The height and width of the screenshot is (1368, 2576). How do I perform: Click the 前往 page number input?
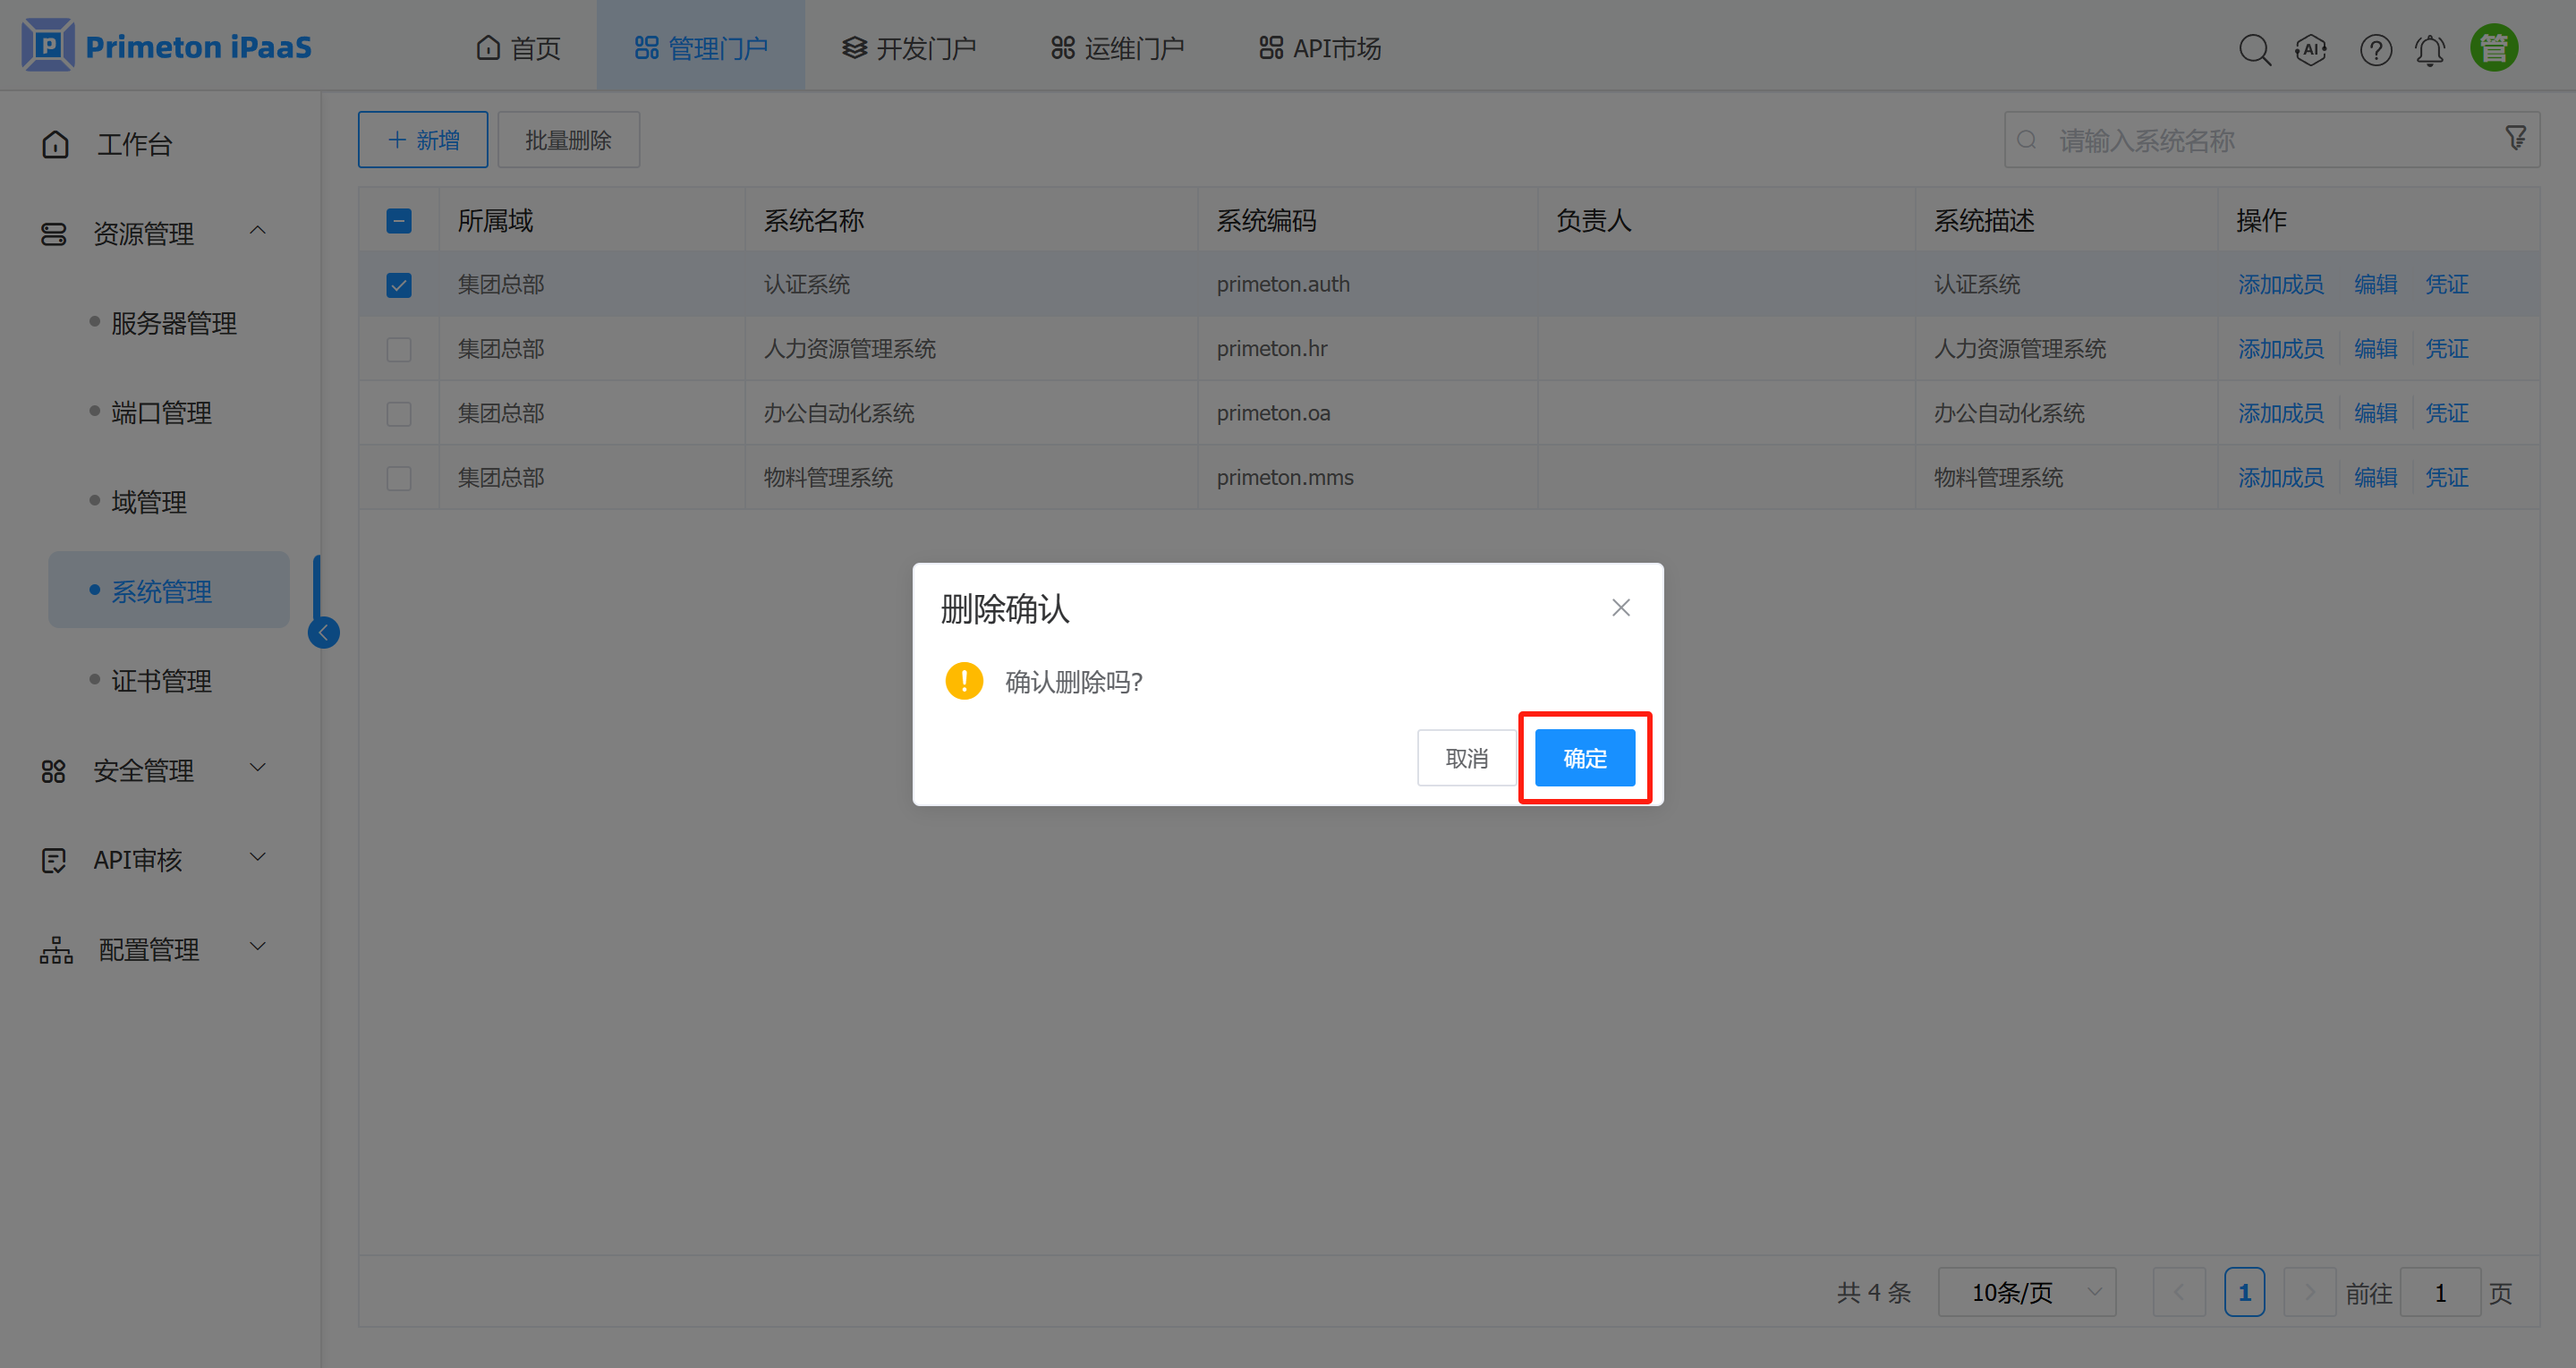point(2440,1292)
